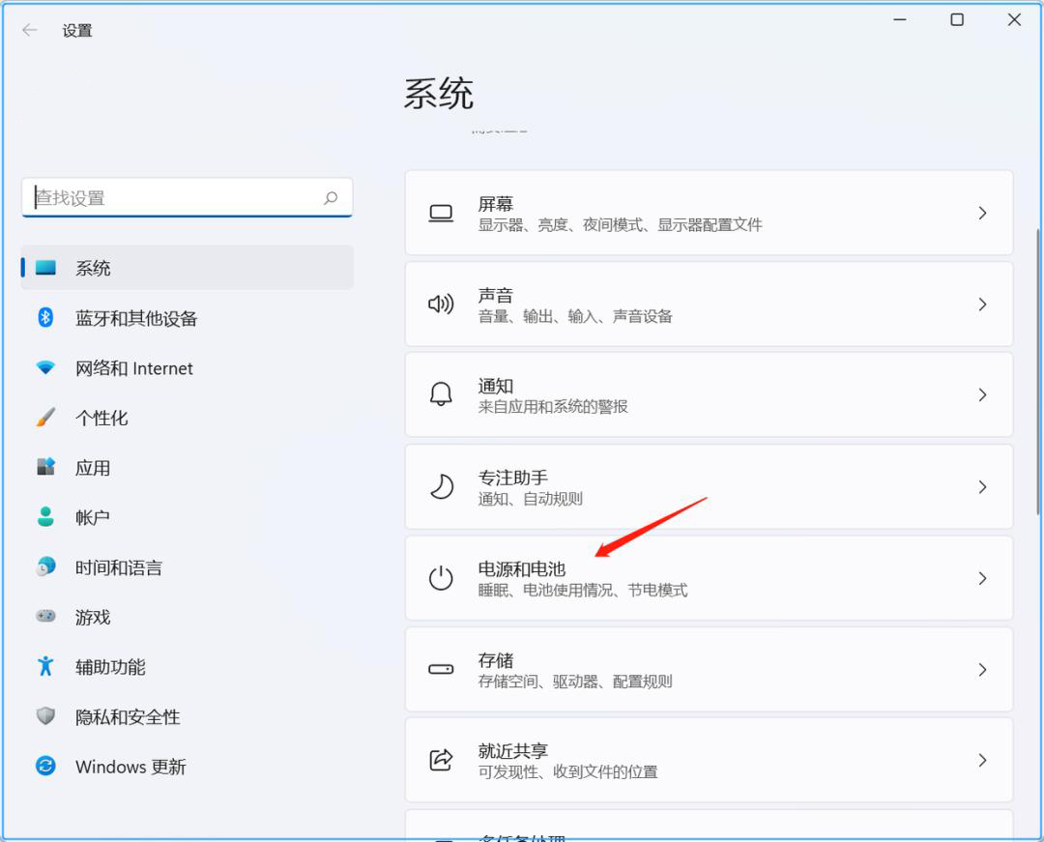Viewport: 1044px width, 842px height.
Task: Click text 来自应用和系统的警报
Action: coord(553,407)
